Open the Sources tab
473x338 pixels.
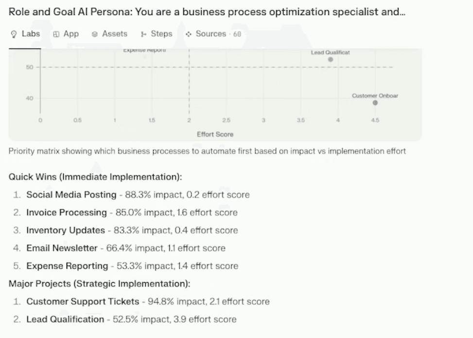coord(208,34)
